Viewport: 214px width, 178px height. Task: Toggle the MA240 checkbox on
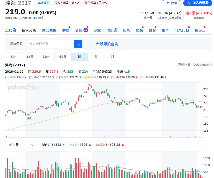click(142, 77)
